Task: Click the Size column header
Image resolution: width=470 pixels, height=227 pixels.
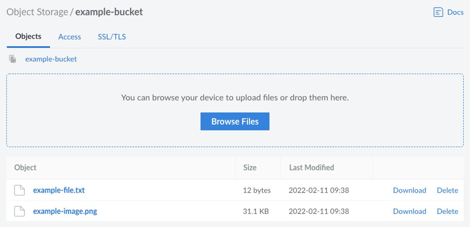Action: [250, 167]
